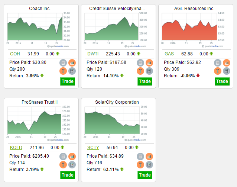Click Trade for AGL Resources Inc.

coord(222,81)
